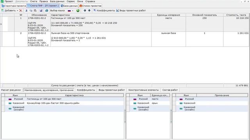This screenshot has height=140, width=250.
Task: Open the База данных menu
Action: click(57, 2)
